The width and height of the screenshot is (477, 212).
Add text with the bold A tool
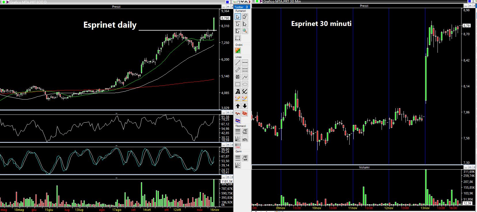pos(238,91)
